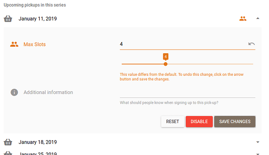Screen dimensions: 269x155
Task: Click SAVE CHANGES button
Action: tap(235, 122)
